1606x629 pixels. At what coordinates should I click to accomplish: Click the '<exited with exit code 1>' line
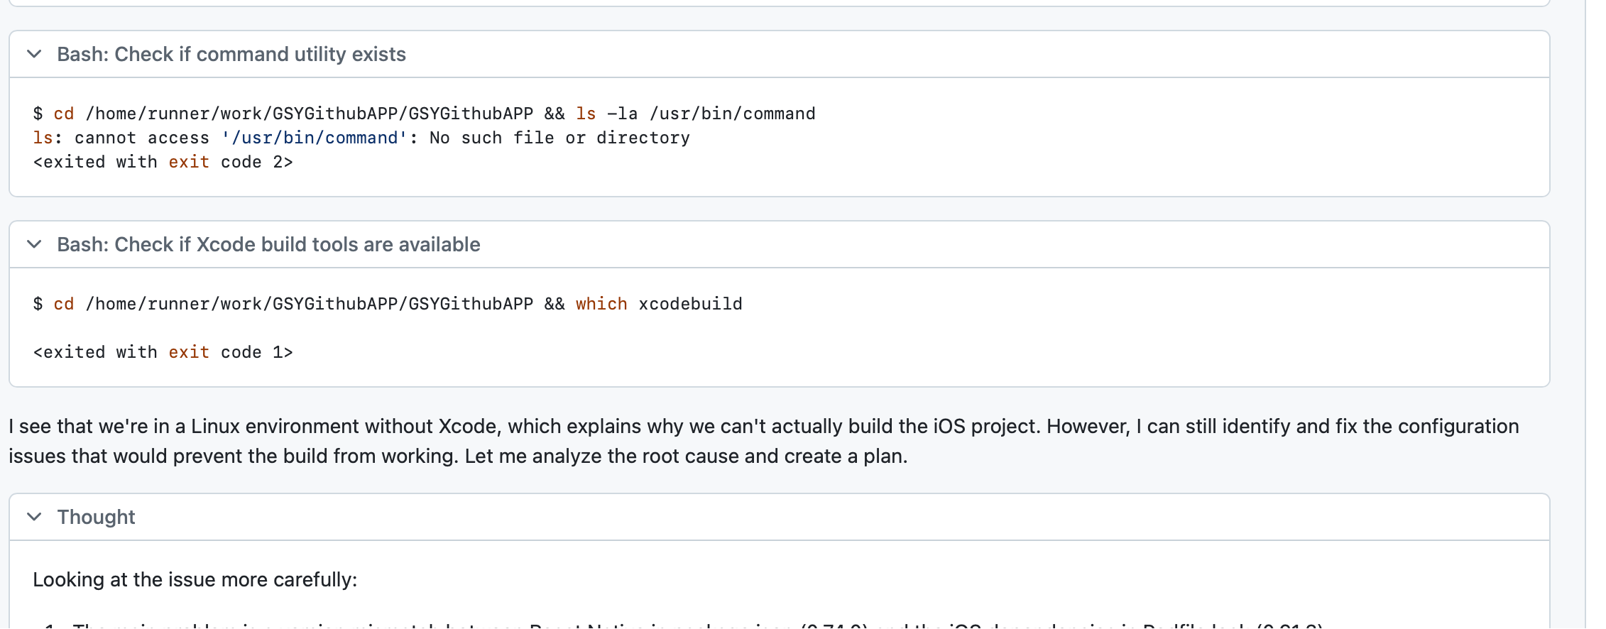click(x=163, y=352)
